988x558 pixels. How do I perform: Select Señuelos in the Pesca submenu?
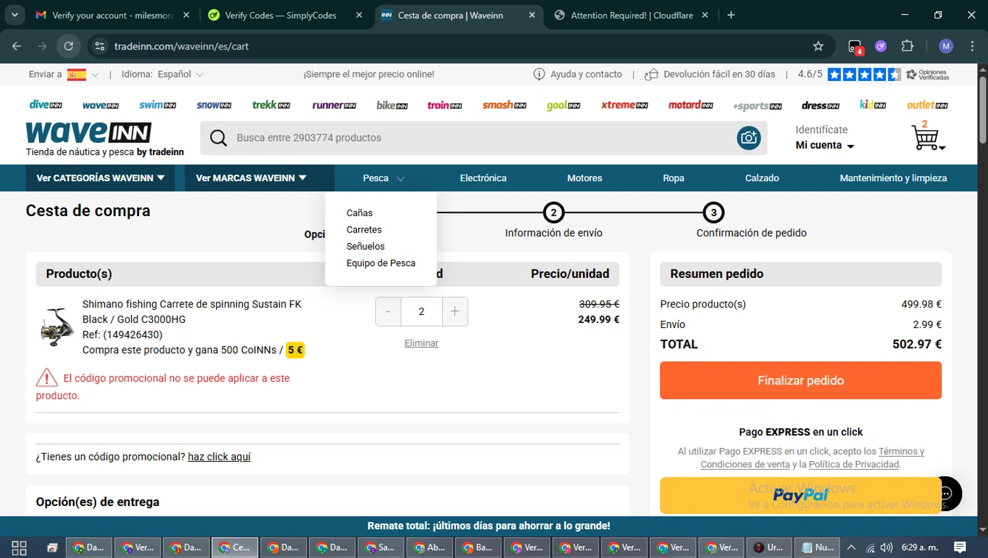click(366, 246)
